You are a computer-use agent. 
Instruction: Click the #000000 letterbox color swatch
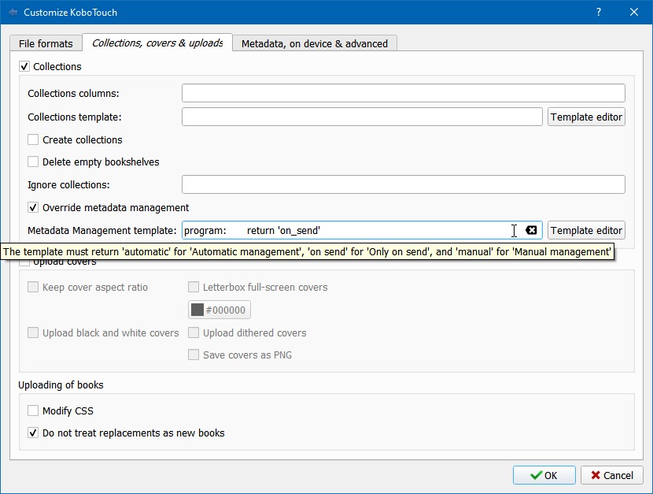click(x=220, y=310)
